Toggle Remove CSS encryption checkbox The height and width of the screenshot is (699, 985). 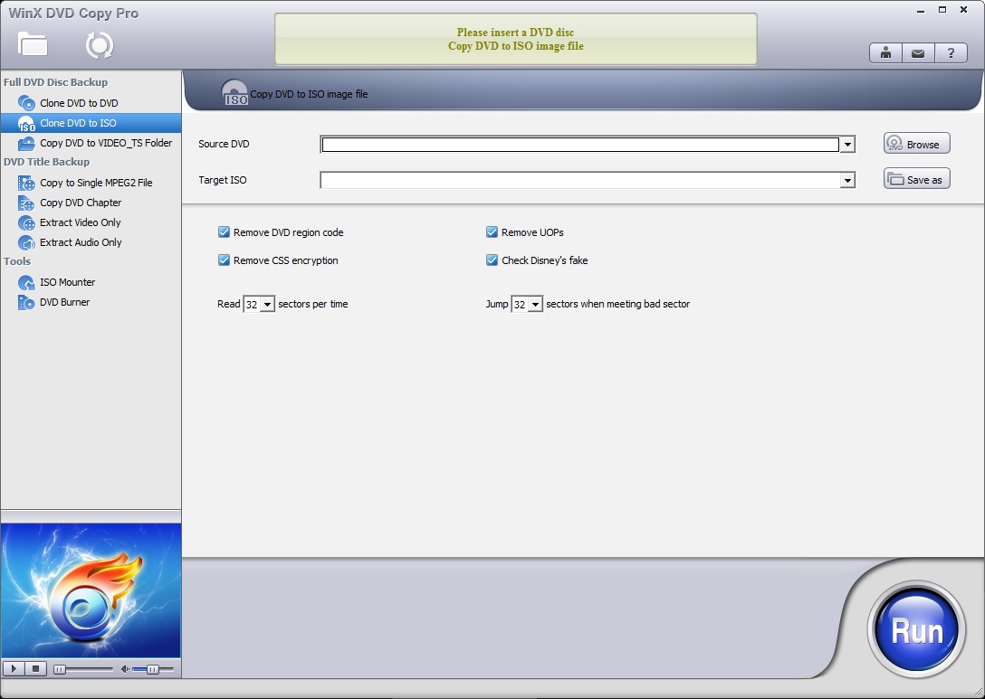(x=224, y=260)
